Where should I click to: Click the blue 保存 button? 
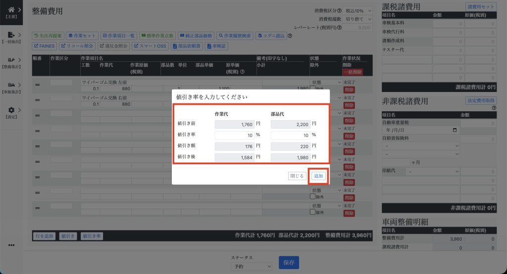[x=289, y=263]
